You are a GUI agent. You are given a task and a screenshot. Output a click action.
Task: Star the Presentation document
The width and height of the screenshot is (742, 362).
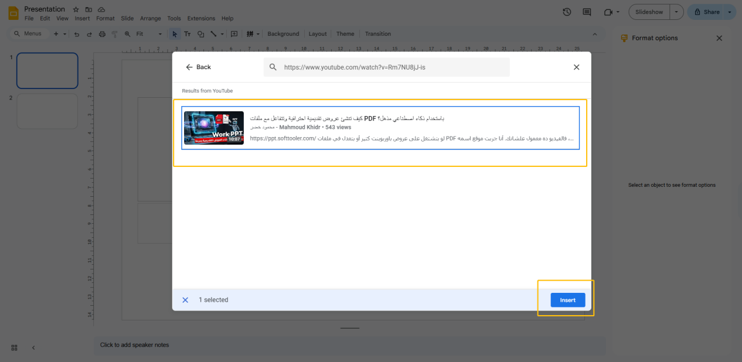(x=76, y=10)
